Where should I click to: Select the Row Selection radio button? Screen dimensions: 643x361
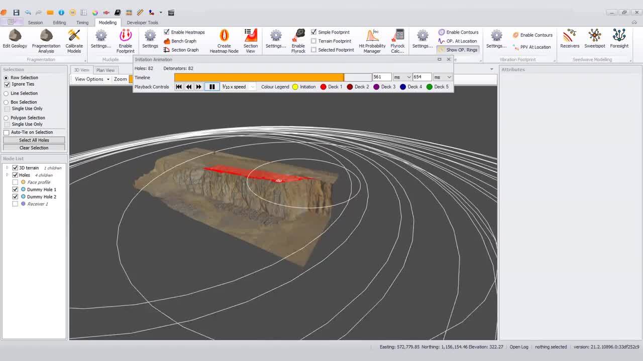tap(6, 78)
